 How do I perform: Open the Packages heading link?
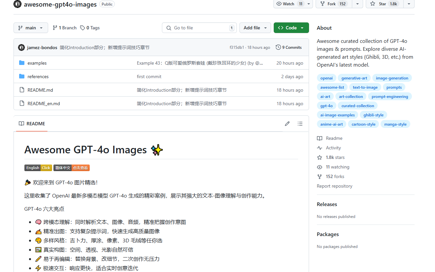328,234
